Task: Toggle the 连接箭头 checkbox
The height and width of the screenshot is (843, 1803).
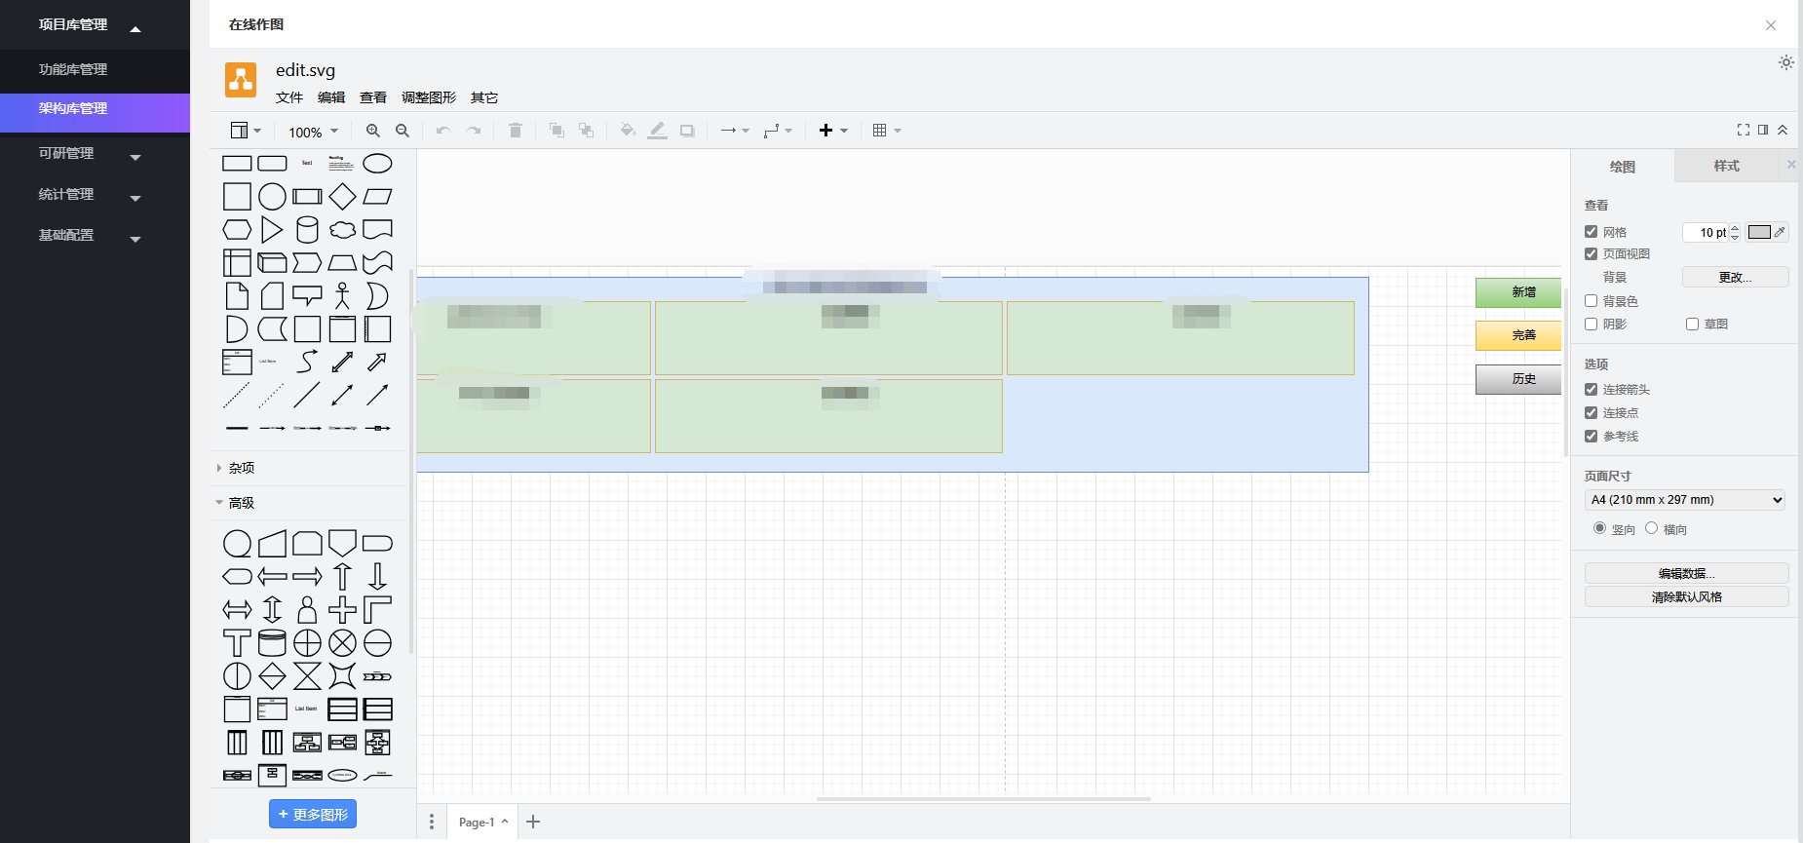Action: (x=1591, y=389)
